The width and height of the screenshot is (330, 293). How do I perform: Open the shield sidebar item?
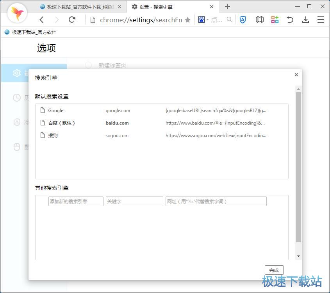[x=17, y=122]
